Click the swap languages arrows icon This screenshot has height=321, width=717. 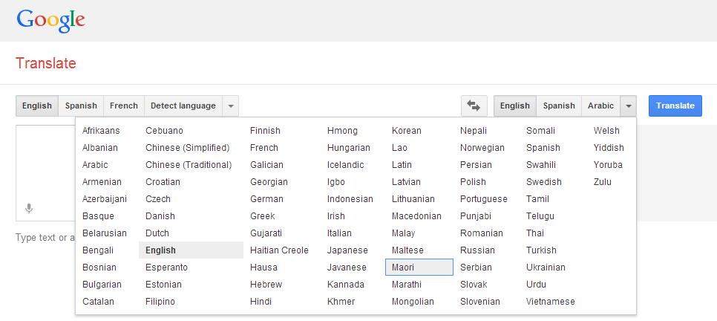click(x=474, y=106)
